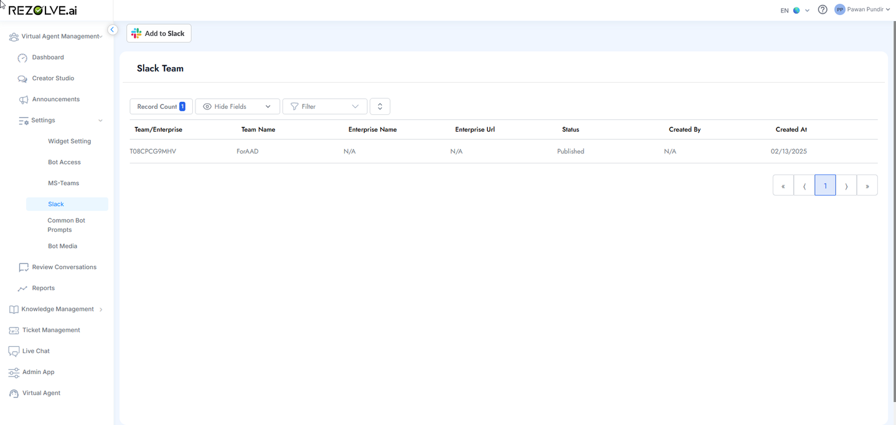Go to next page arrow
Viewport: 896px width, 425px height.
[846, 185]
